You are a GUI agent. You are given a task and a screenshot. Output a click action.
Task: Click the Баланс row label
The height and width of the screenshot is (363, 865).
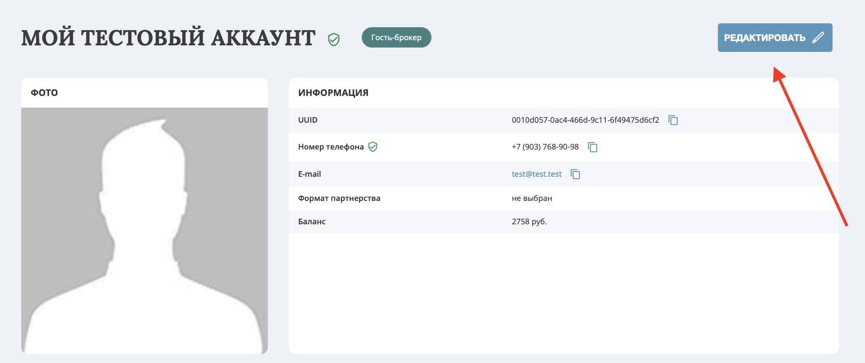(312, 222)
